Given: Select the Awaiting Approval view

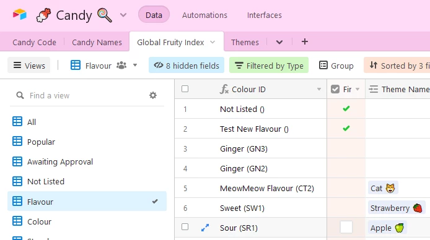Looking at the screenshot, I should [x=59, y=161].
